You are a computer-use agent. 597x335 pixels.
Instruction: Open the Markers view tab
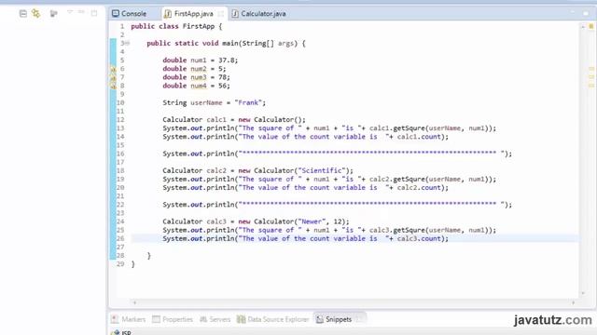coord(129,319)
